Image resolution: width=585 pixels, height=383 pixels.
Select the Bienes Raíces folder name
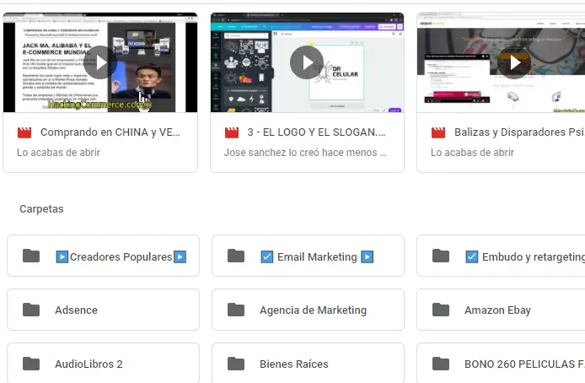tap(294, 364)
